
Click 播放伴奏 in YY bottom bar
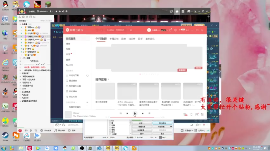[60, 131]
